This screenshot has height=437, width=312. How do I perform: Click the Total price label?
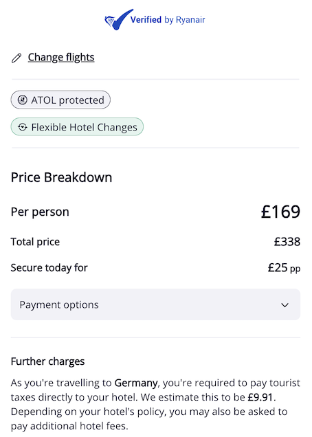[x=35, y=242]
